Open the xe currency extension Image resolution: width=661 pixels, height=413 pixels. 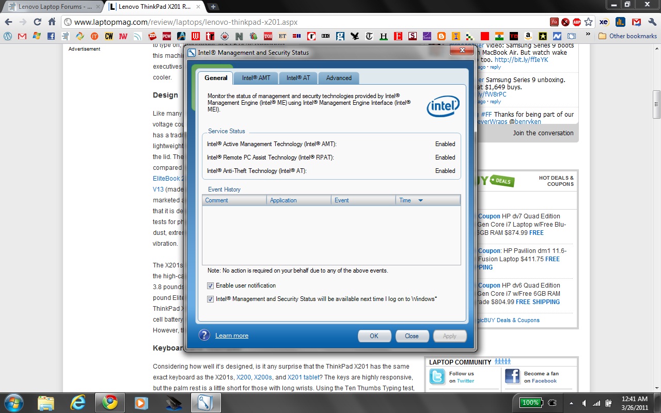(604, 22)
